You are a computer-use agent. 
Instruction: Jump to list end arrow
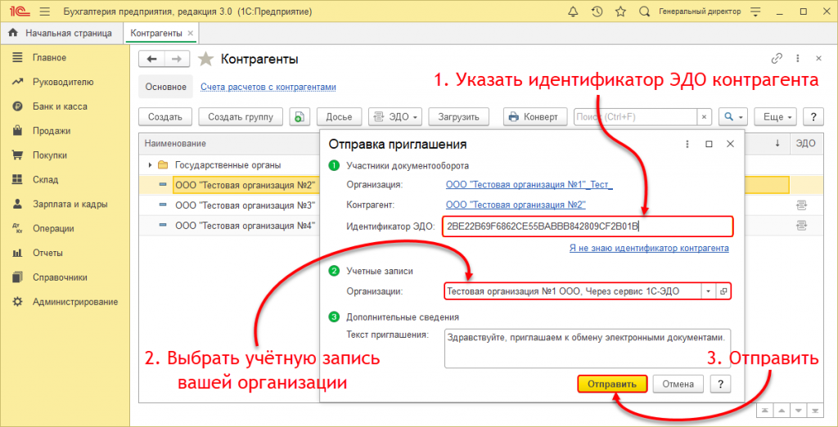tap(815, 411)
